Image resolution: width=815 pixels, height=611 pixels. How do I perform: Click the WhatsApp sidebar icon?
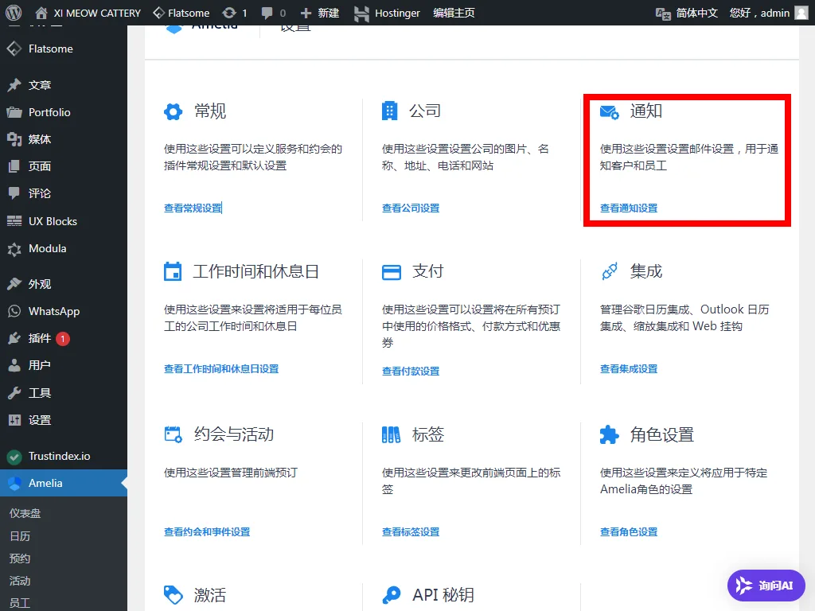click(x=14, y=311)
